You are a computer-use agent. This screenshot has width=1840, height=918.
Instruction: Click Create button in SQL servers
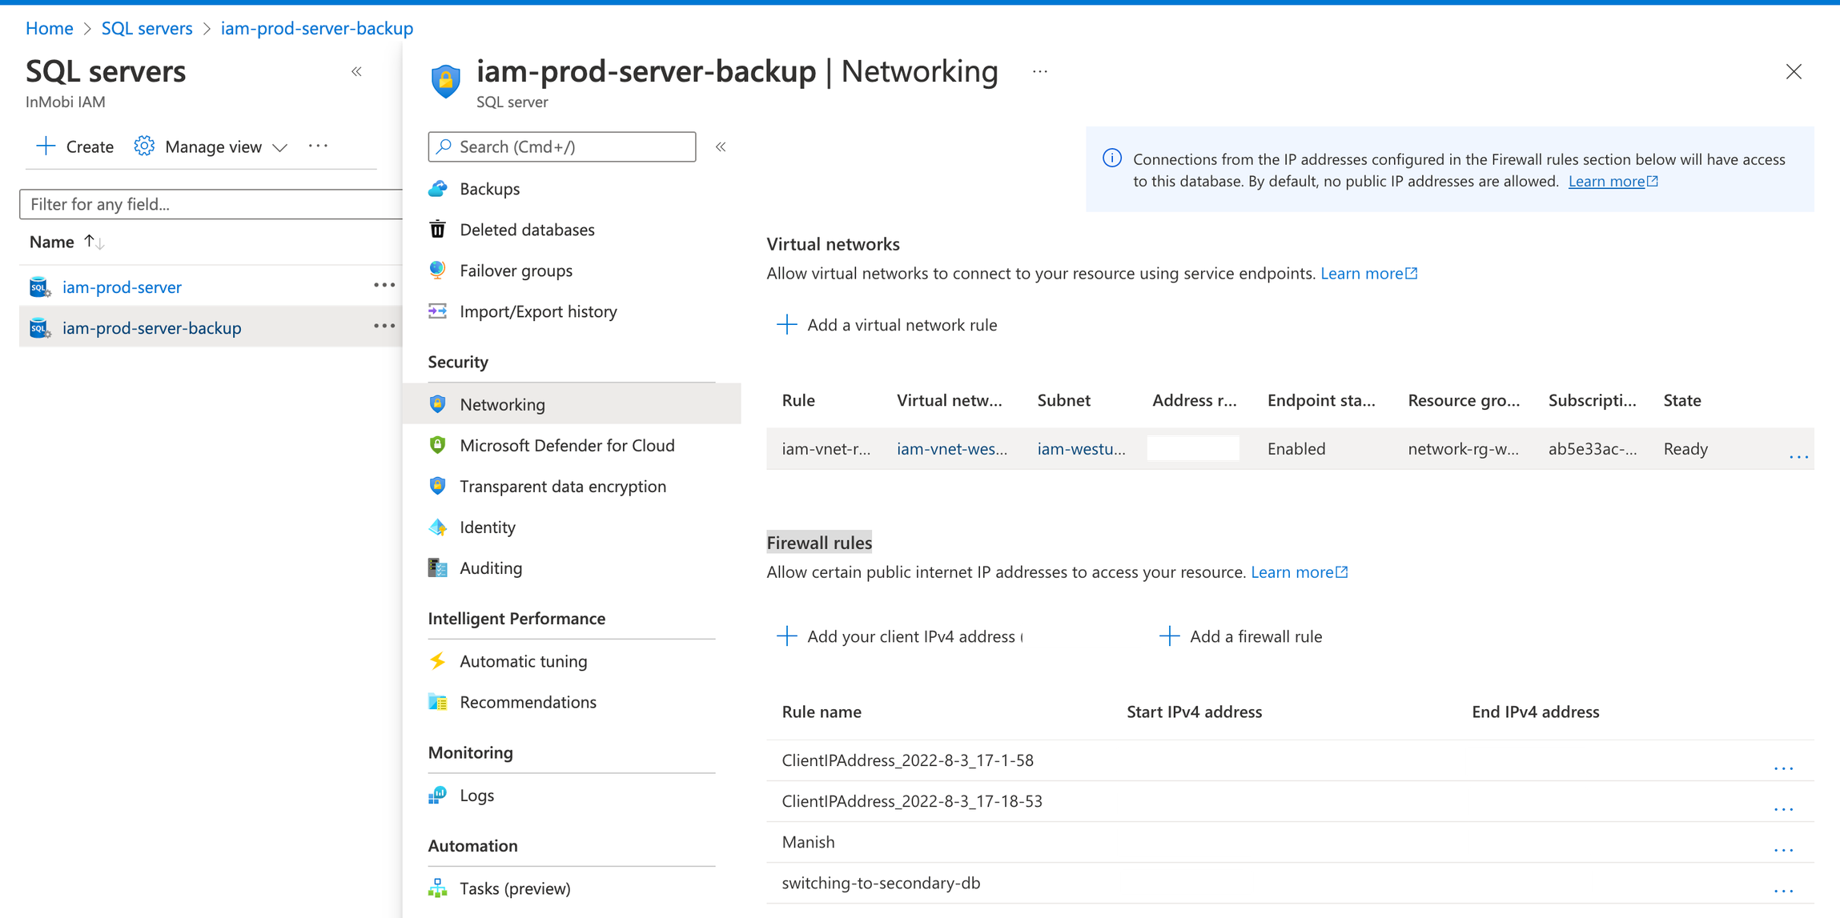74,146
